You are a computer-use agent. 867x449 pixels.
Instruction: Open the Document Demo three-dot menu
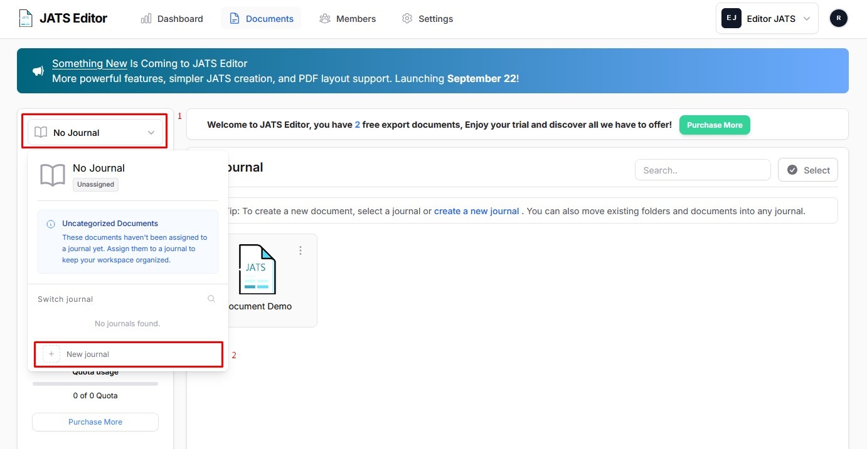point(301,250)
